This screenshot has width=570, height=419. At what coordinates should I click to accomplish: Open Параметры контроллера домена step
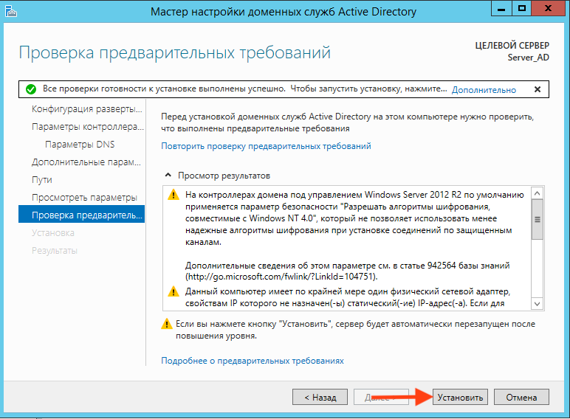point(86,127)
